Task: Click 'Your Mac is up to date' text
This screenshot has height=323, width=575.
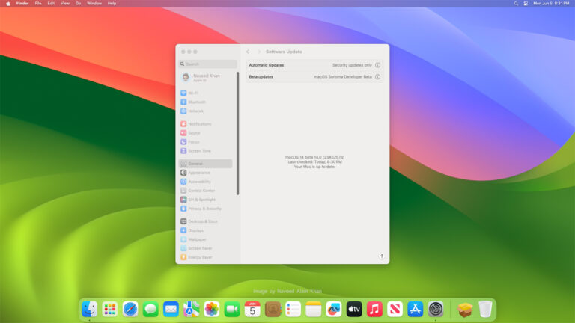Action: coord(314,167)
